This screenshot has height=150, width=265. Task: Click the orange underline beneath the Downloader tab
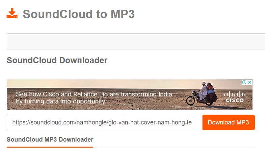point(50,147)
